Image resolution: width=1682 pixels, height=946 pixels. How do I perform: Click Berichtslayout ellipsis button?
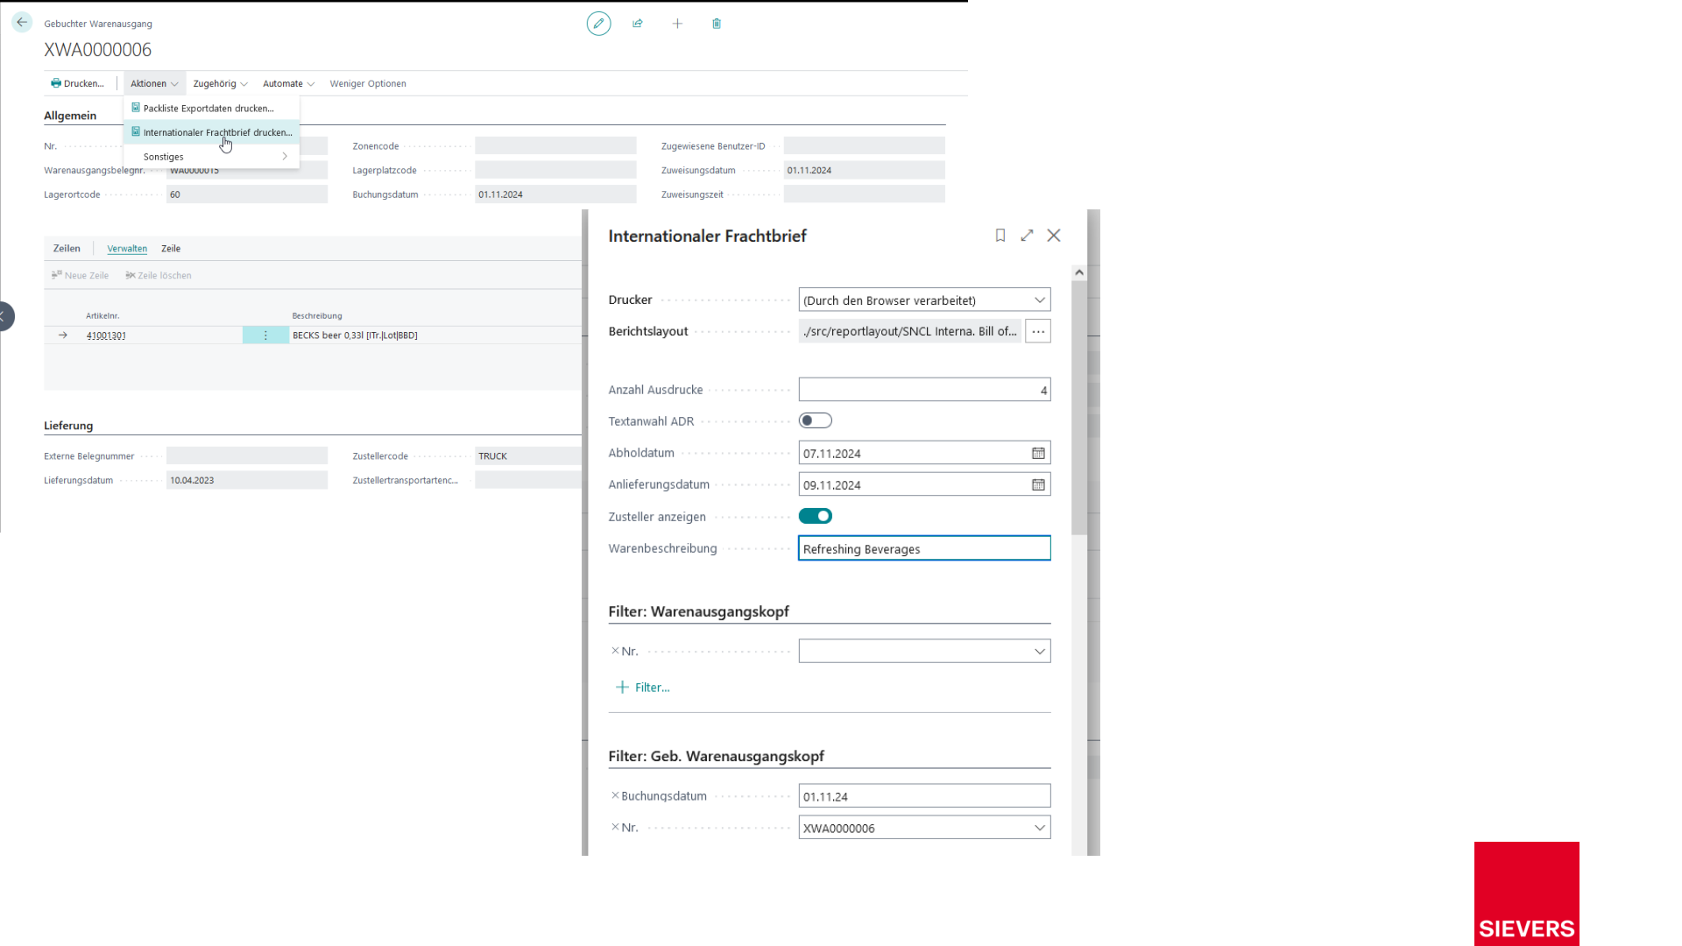(x=1038, y=331)
